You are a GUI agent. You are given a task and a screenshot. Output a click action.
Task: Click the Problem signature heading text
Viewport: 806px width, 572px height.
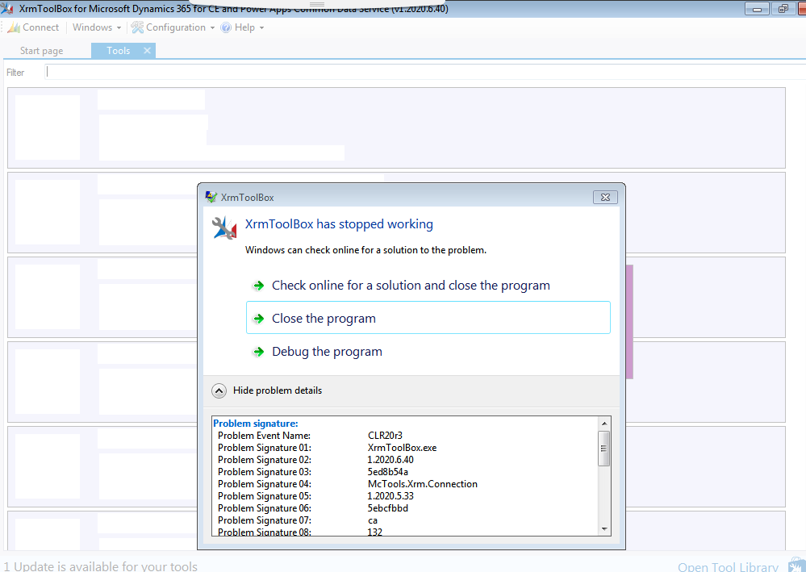pos(256,424)
